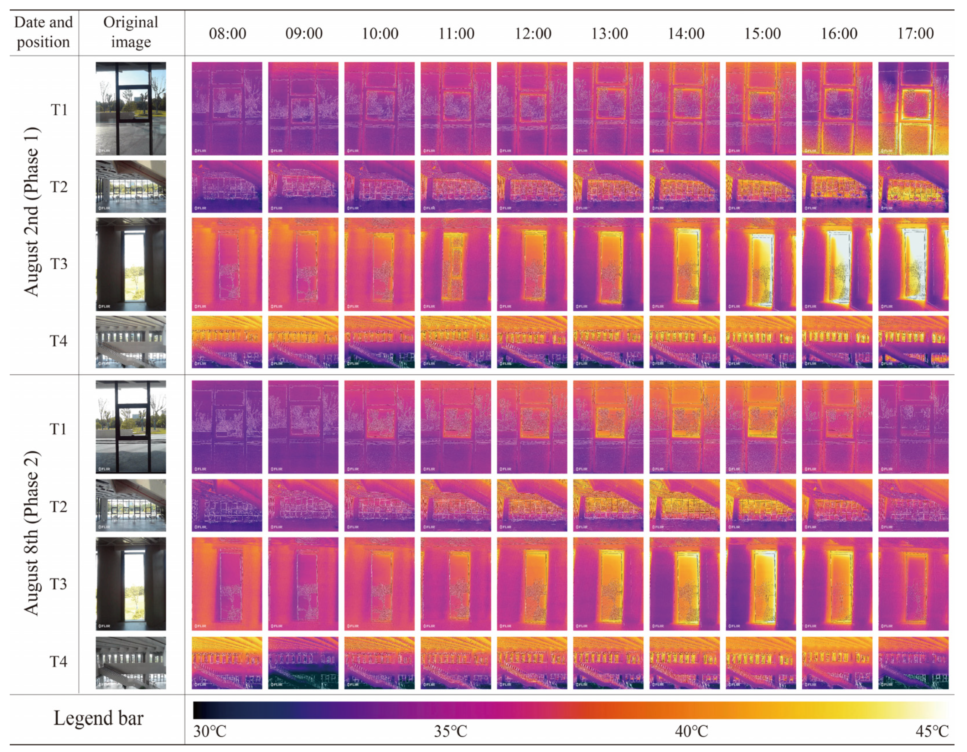Click August 2nd T3 original photo
Image resolution: width=967 pixels, height=752 pixels.
pyautogui.click(x=131, y=264)
